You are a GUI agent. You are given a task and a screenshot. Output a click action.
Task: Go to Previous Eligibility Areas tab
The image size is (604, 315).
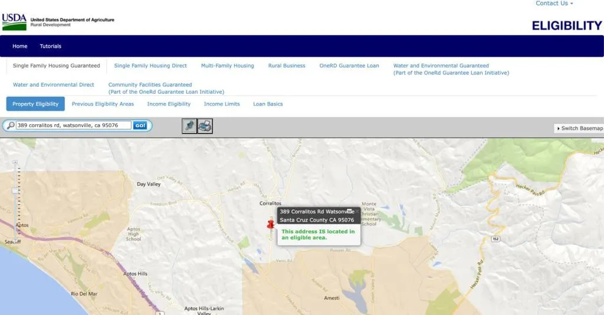pos(103,104)
